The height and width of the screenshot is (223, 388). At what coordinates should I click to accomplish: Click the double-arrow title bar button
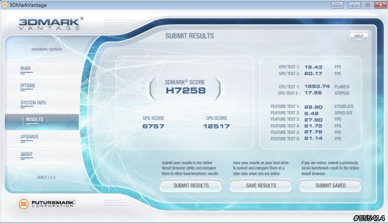coord(337,5)
